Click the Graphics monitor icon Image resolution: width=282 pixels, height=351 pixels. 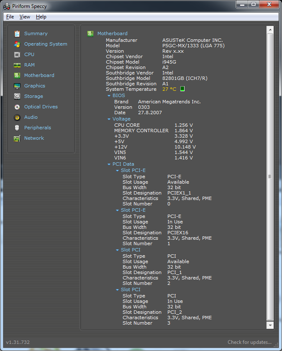(x=17, y=86)
